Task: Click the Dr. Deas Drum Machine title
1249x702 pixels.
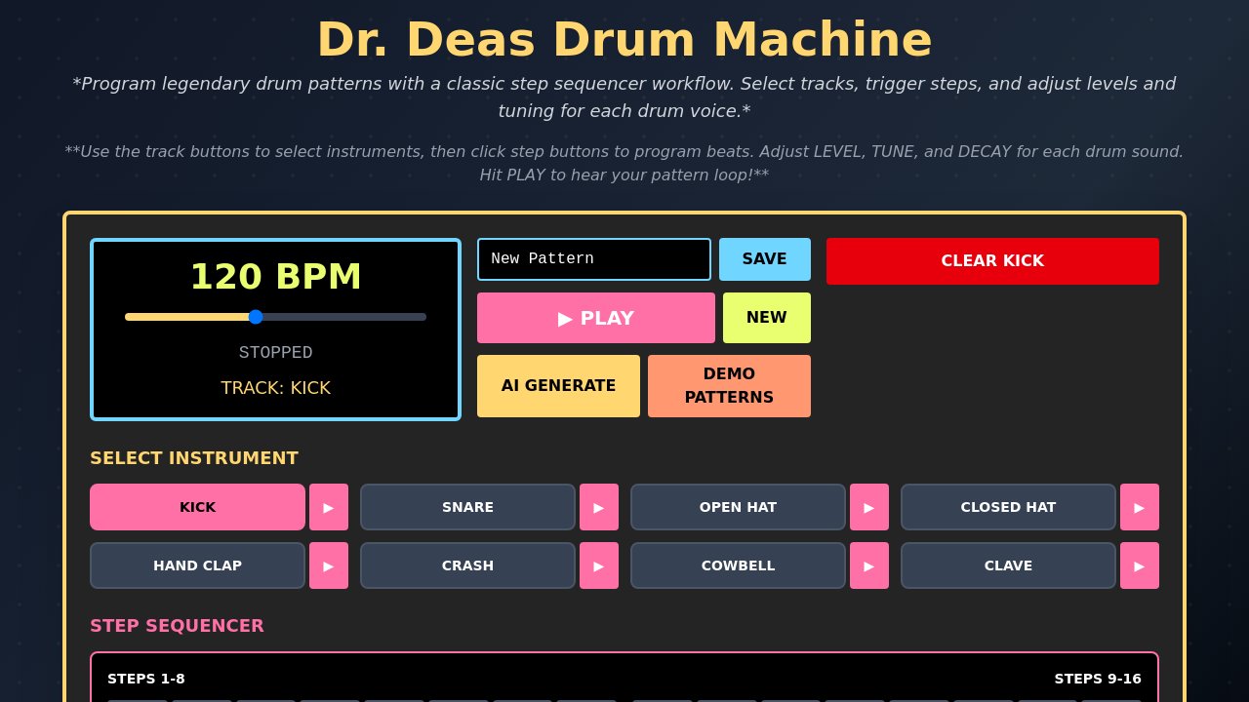Action: 624,40
